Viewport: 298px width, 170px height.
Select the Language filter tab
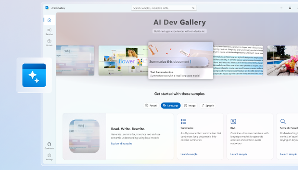coord(171,106)
